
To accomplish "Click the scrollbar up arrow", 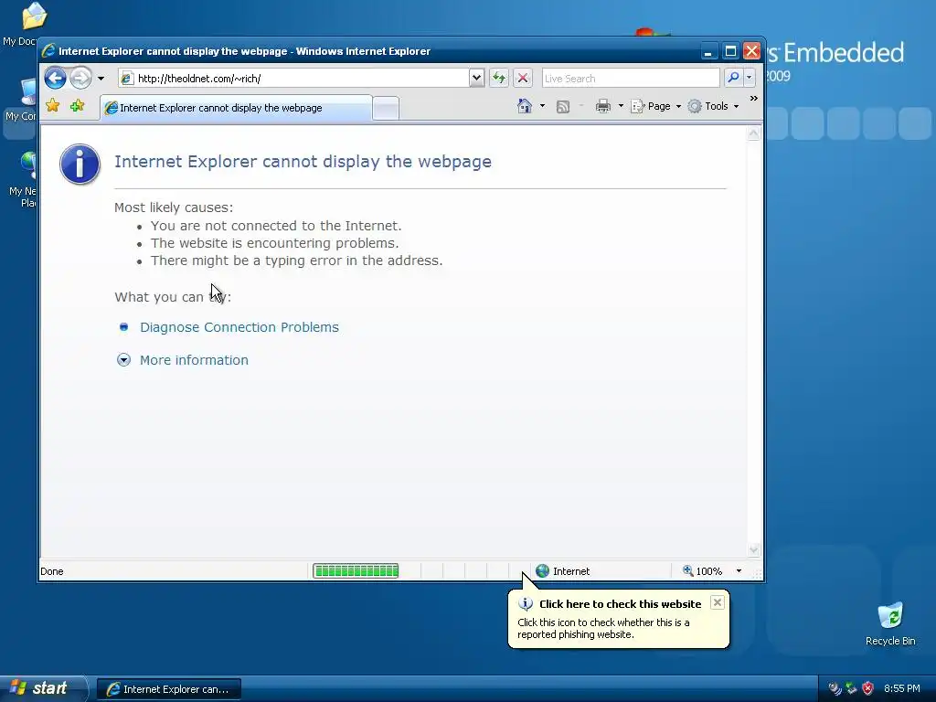I will (x=753, y=133).
